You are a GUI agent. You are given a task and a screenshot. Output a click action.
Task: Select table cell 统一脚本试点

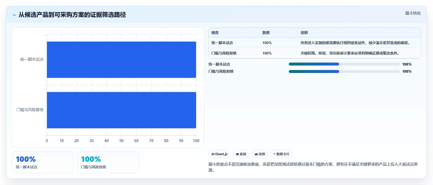222,43
